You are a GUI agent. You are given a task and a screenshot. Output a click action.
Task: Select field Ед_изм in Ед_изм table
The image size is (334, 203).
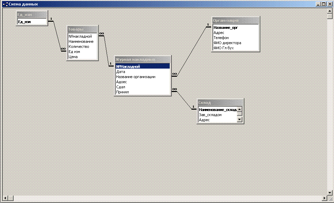[32, 22]
